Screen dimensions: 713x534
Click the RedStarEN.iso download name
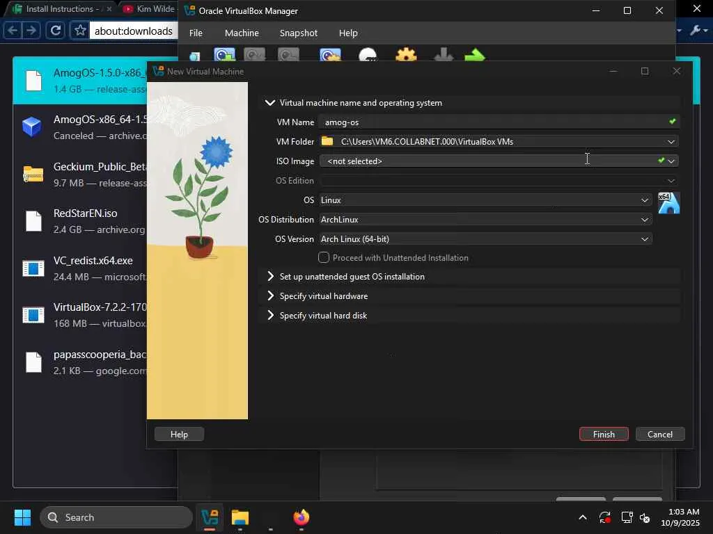pos(85,213)
